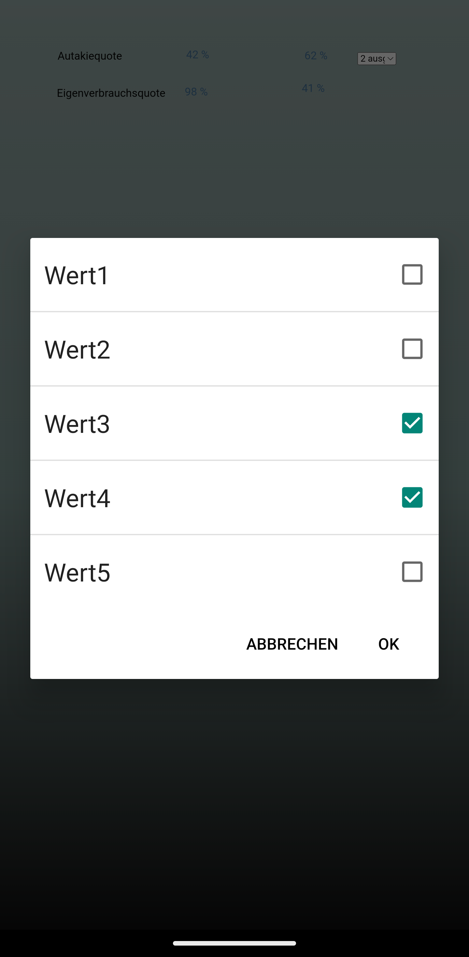Click the dimmed background to dismiss dialog

pos(234,799)
